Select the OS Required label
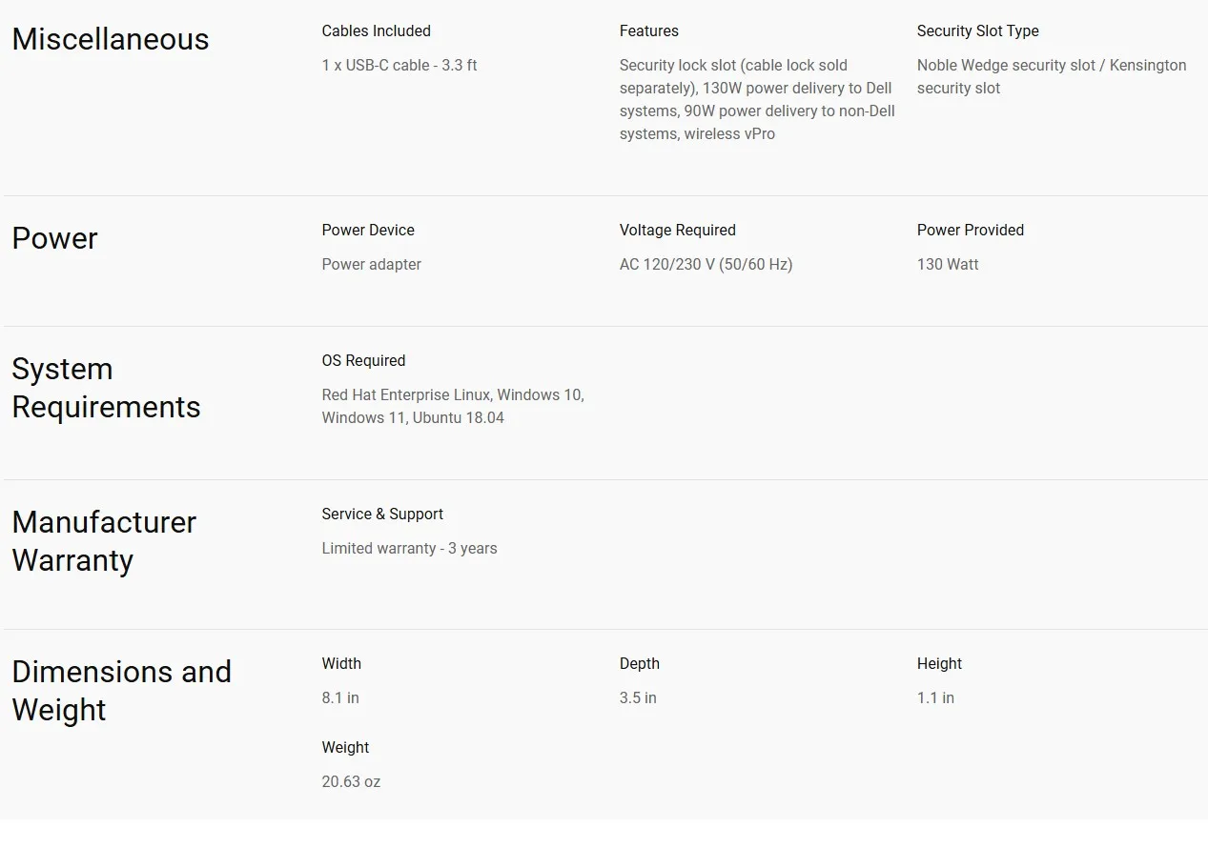The height and width of the screenshot is (848, 1208). tap(363, 360)
